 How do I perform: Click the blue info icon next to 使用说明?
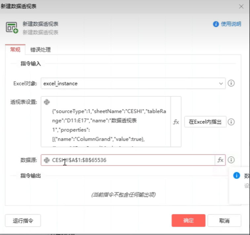216,24
